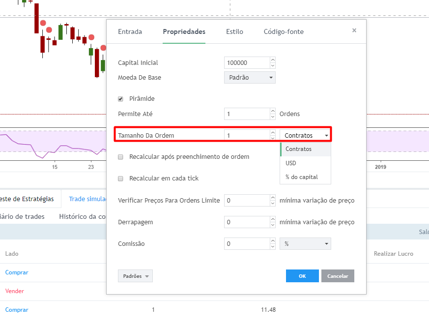Increase Capital Inicial with up arrow
The width and height of the screenshot is (429, 328).
[273, 60]
